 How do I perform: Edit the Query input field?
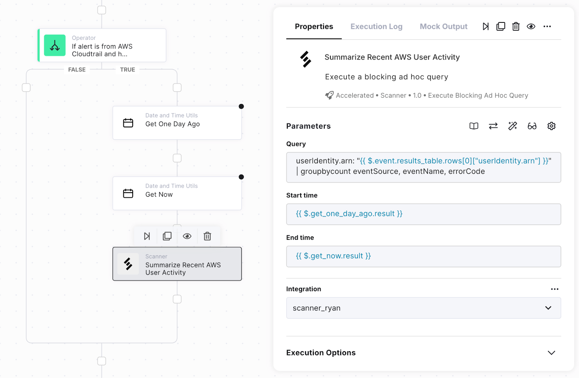point(423,167)
